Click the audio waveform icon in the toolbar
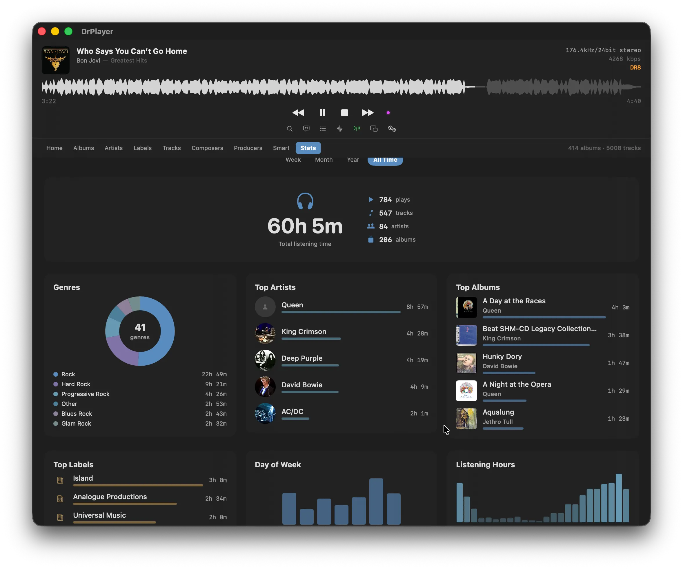Screen dimensions: 683x569 [339, 129]
